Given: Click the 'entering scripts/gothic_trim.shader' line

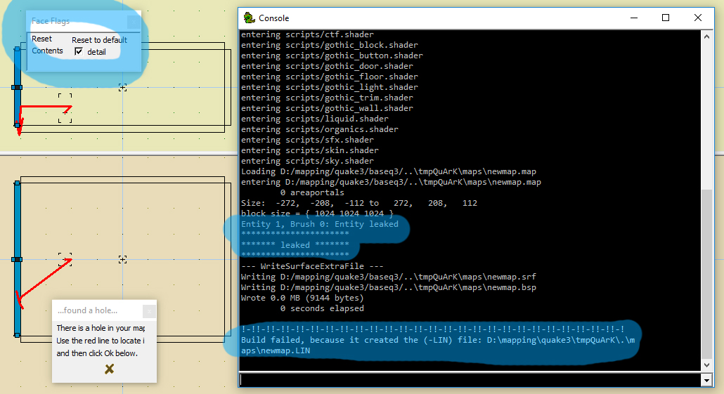Looking at the screenshot, I should [327, 98].
